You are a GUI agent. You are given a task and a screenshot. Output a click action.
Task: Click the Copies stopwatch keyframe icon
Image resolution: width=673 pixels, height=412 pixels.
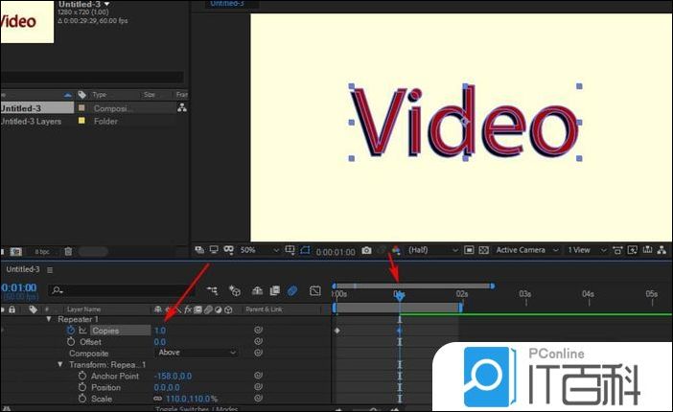(x=70, y=331)
